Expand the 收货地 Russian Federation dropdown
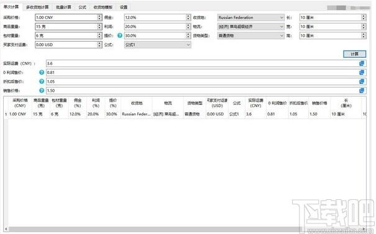 pyautogui.click(x=251, y=17)
